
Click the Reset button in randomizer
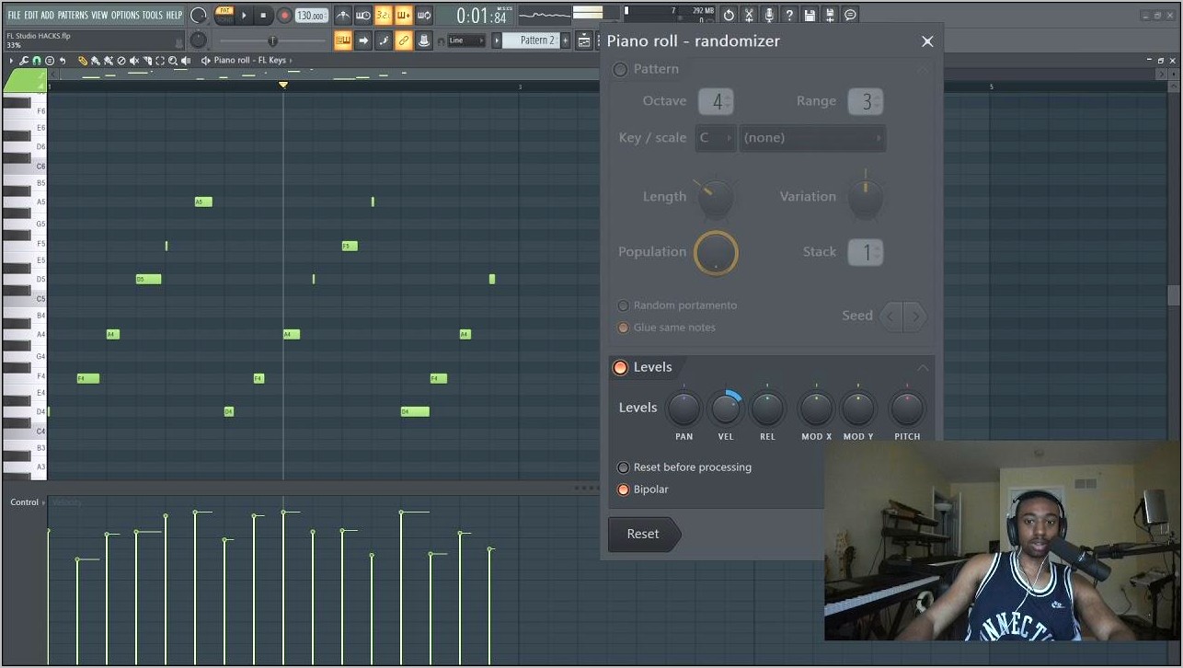click(x=644, y=534)
